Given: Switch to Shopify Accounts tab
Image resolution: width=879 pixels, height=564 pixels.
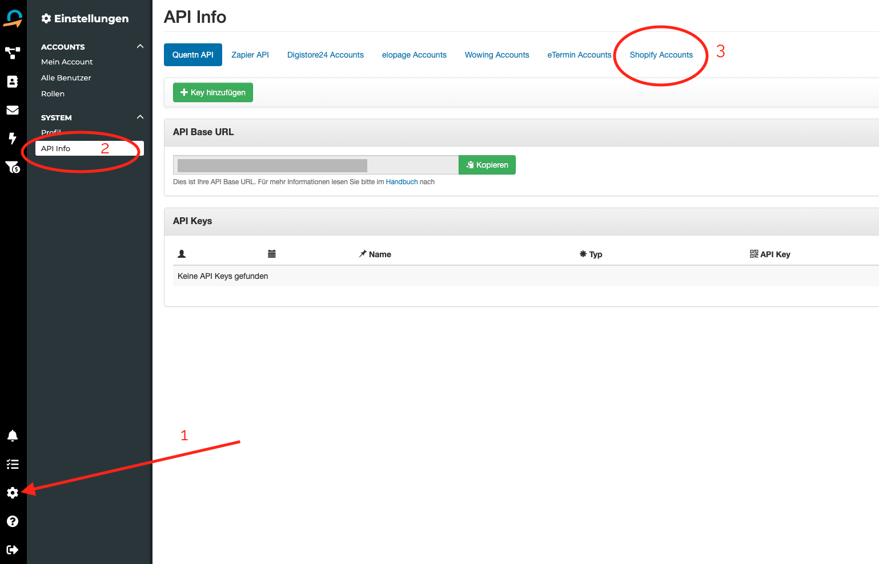Looking at the screenshot, I should click(x=661, y=55).
